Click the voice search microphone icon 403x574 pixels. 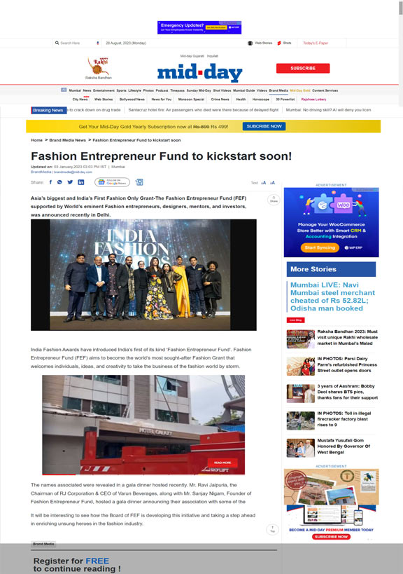pyautogui.click(x=97, y=43)
